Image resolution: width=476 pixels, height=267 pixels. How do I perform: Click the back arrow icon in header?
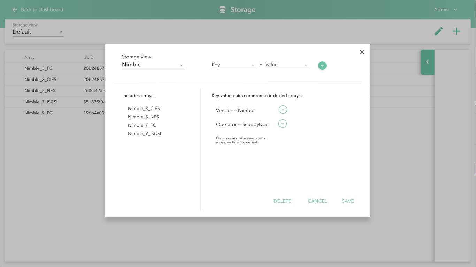click(x=15, y=10)
